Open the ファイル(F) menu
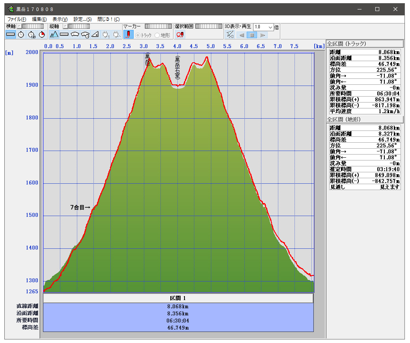Image resolution: width=410 pixels, height=343 pixels. [17, 19]
